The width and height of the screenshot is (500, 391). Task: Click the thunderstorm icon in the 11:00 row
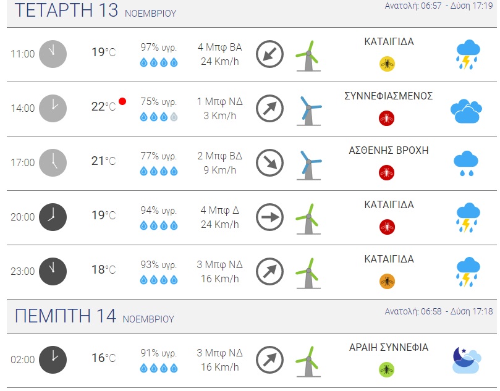tap(467, 54)
